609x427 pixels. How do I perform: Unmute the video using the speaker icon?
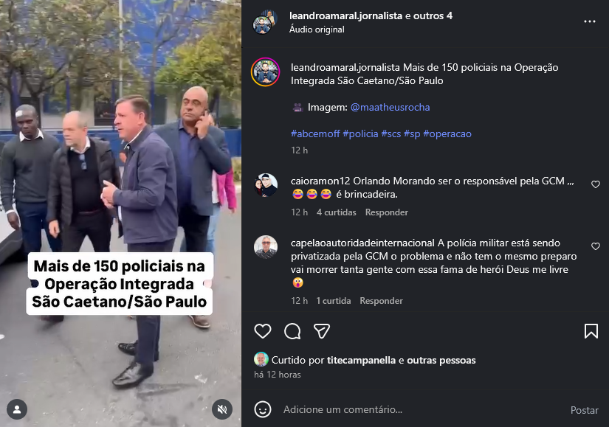[222, 409]
